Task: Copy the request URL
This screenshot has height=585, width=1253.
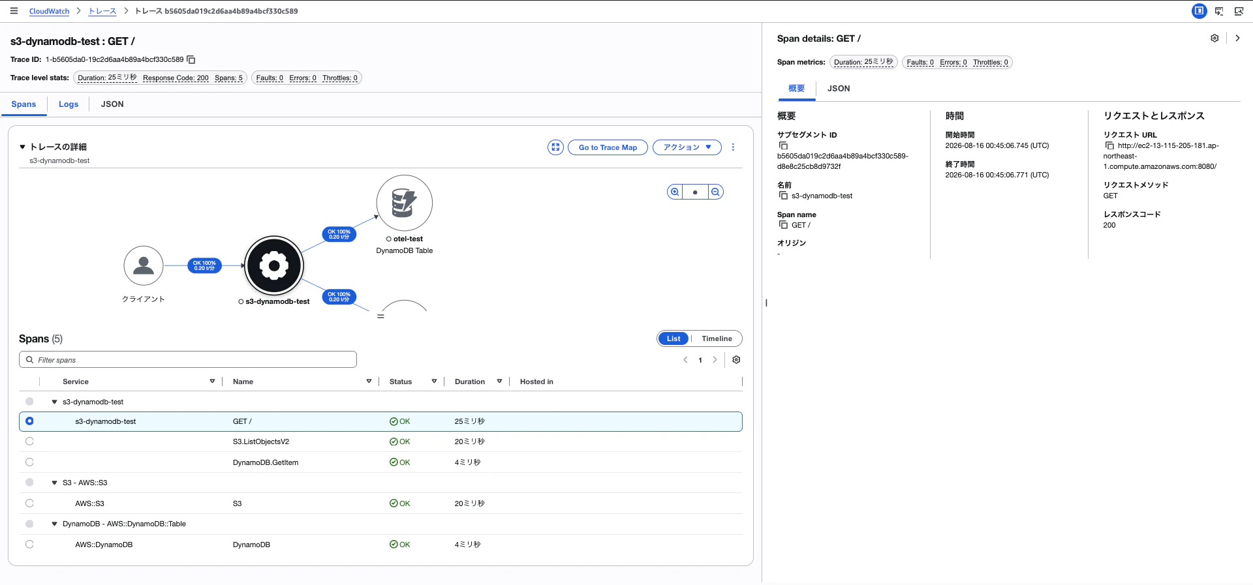Action: point(1109,145)
